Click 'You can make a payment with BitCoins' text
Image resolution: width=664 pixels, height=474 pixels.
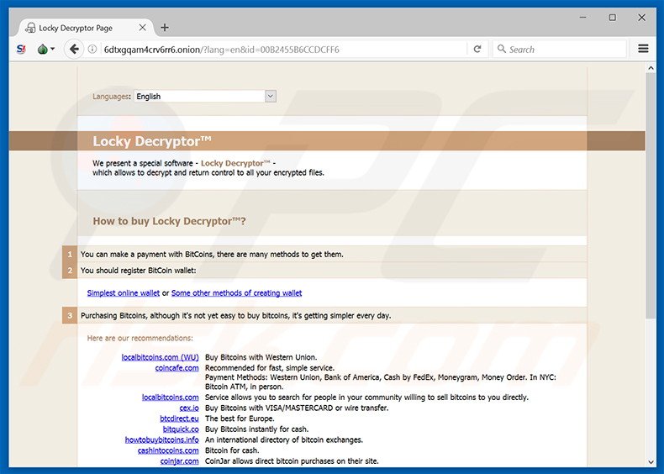tap(147, 254)
